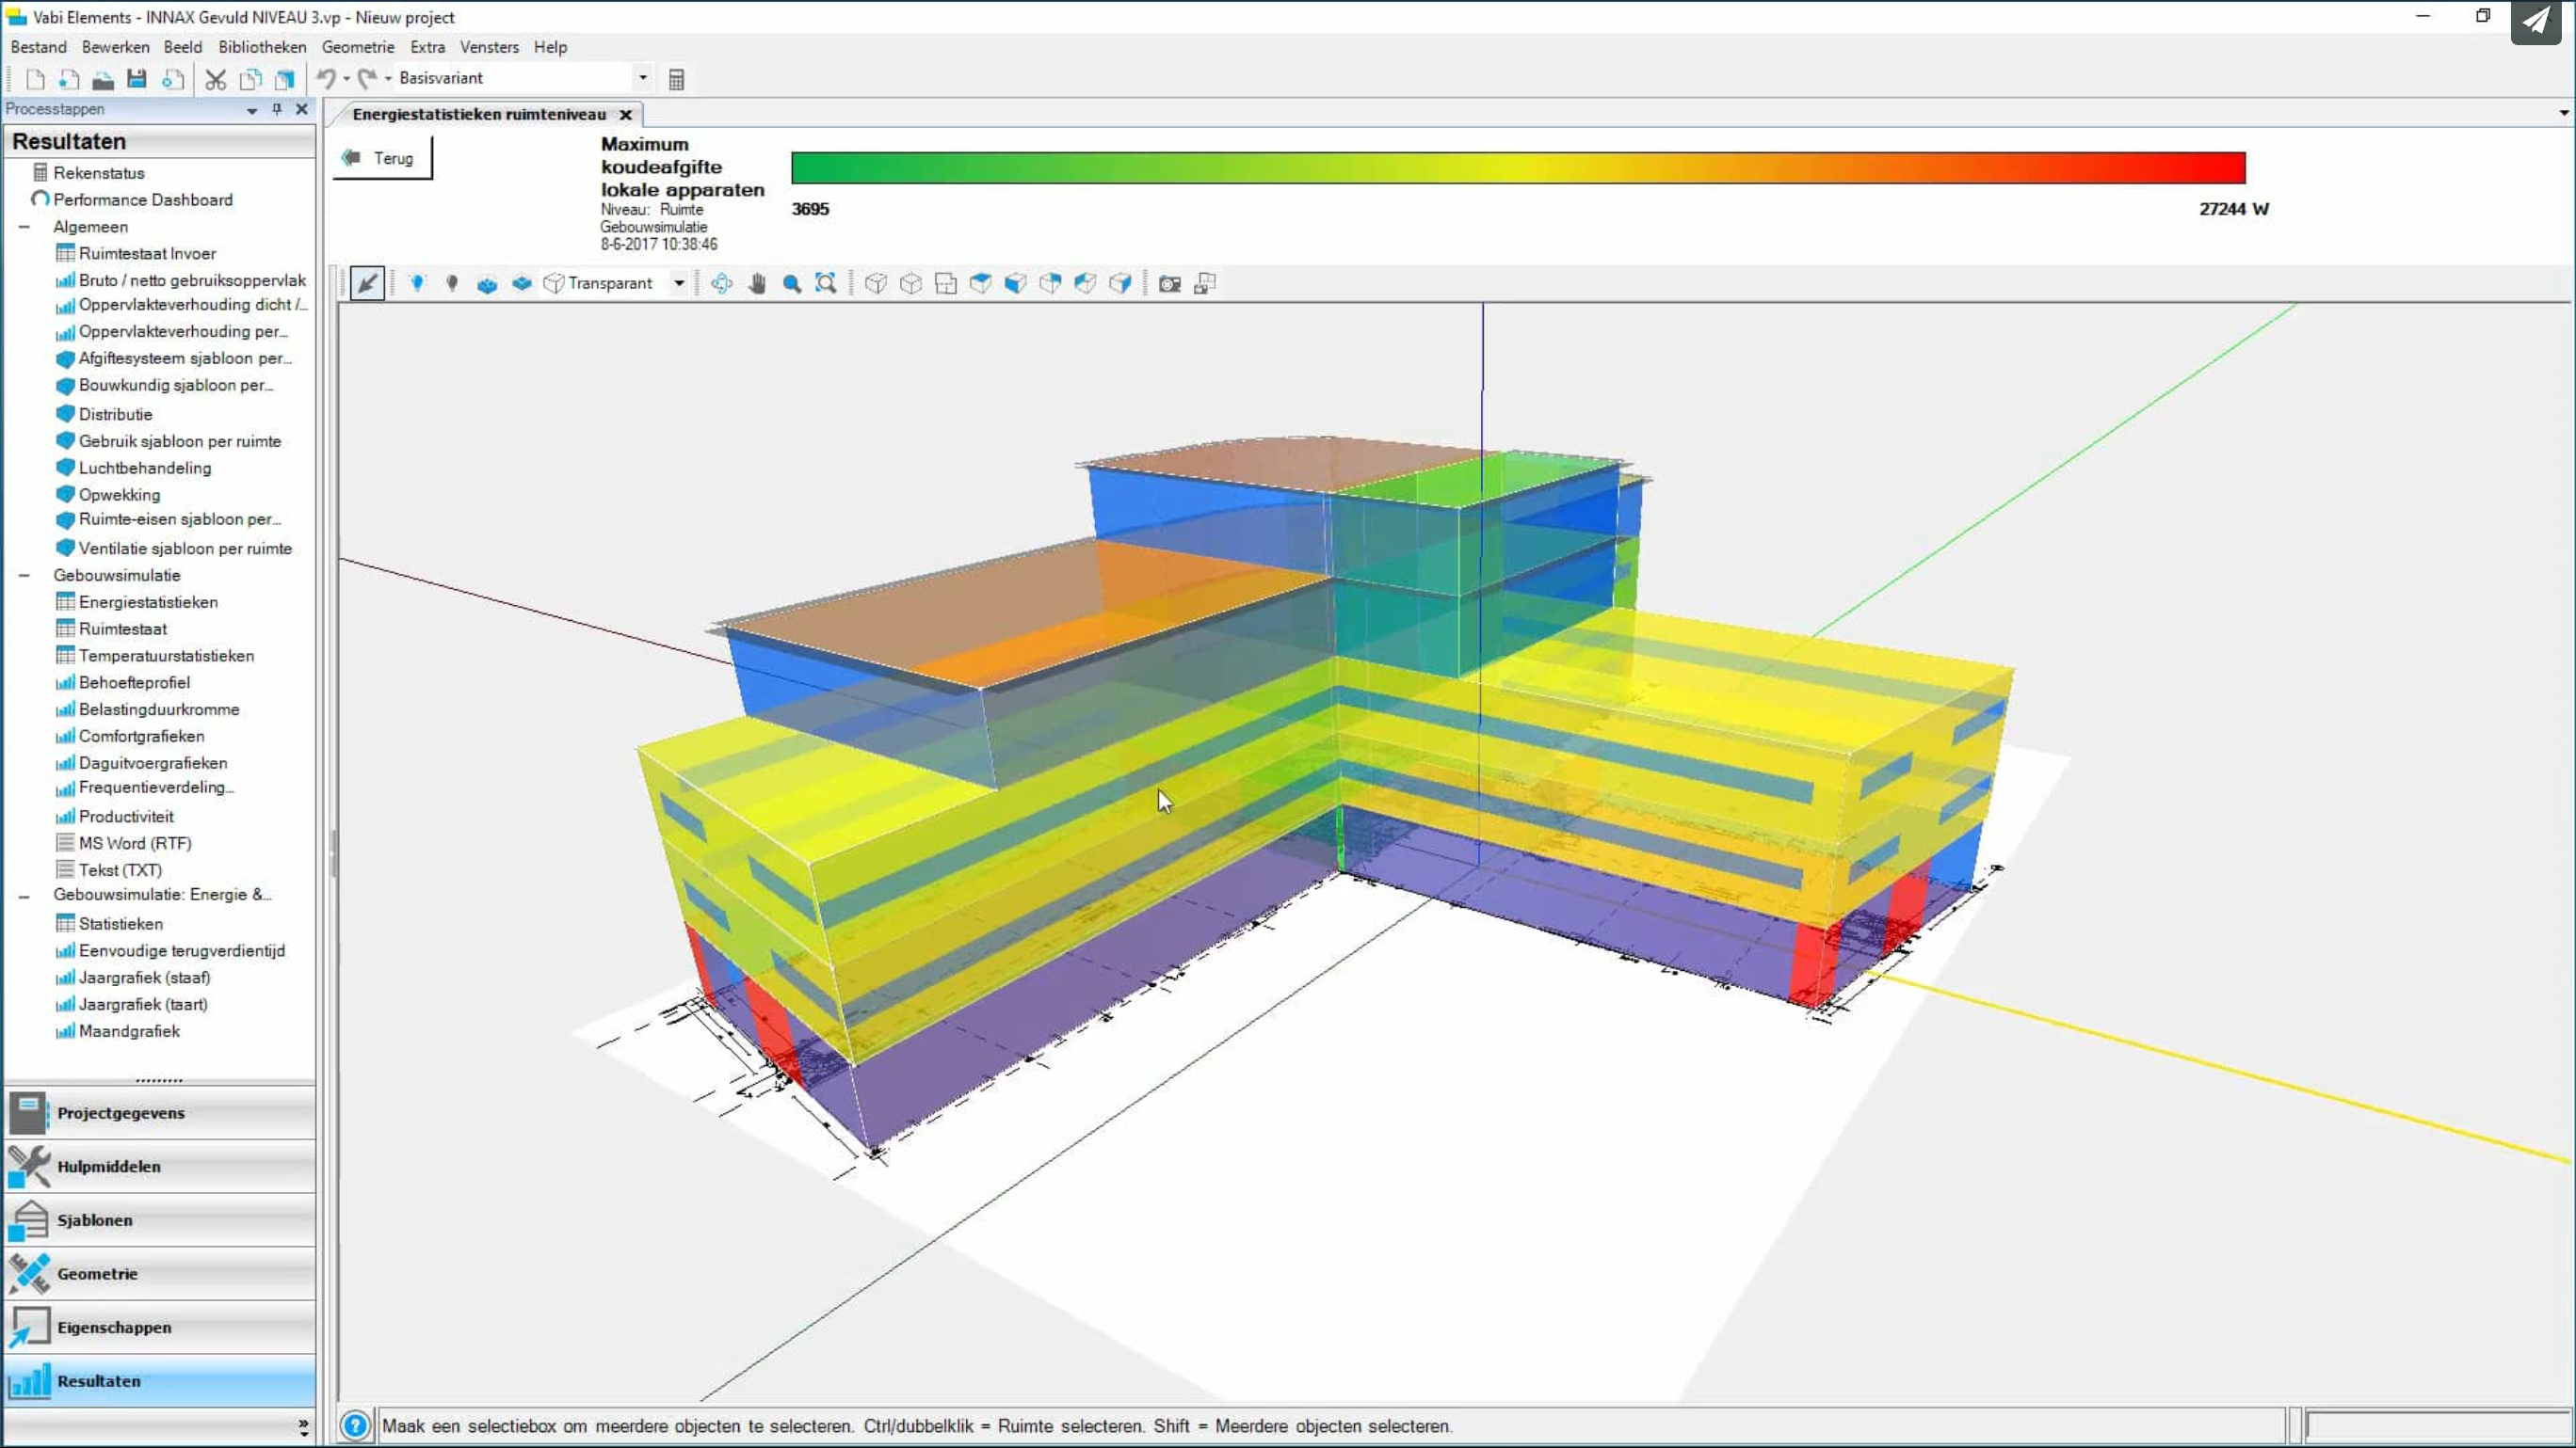Open the Basisvariant variant dropdown
Screen dimensions: 2576x1448
643,78
